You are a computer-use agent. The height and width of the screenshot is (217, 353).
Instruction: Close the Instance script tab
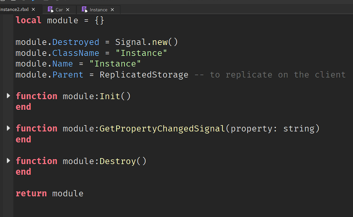pos(112,10)
